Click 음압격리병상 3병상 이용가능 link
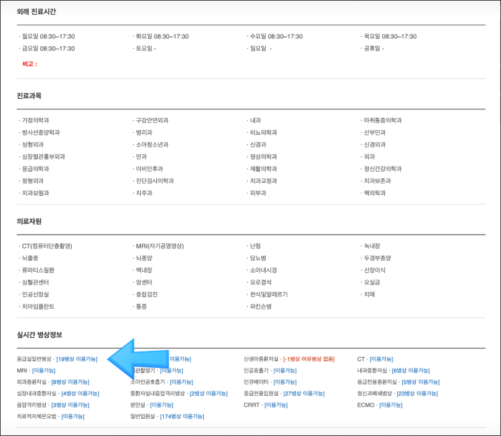 (70, 405)
